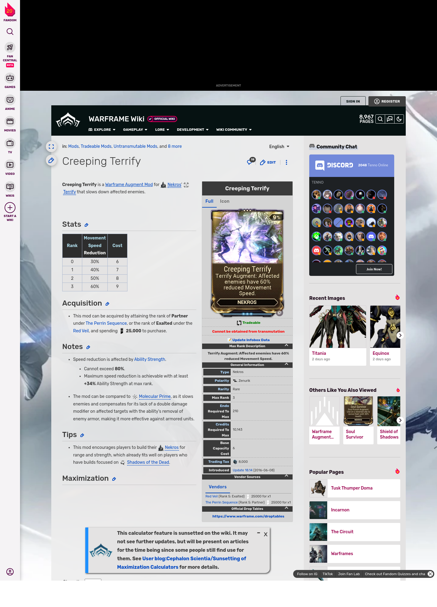Click the floating pencil edit icon

[x=51, y=160]
